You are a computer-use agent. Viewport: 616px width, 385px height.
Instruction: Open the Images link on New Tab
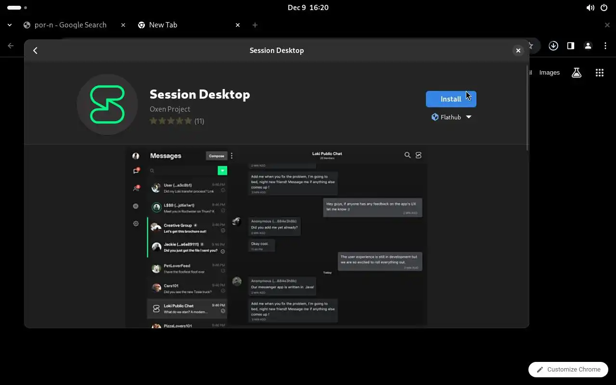pos(550,73)
